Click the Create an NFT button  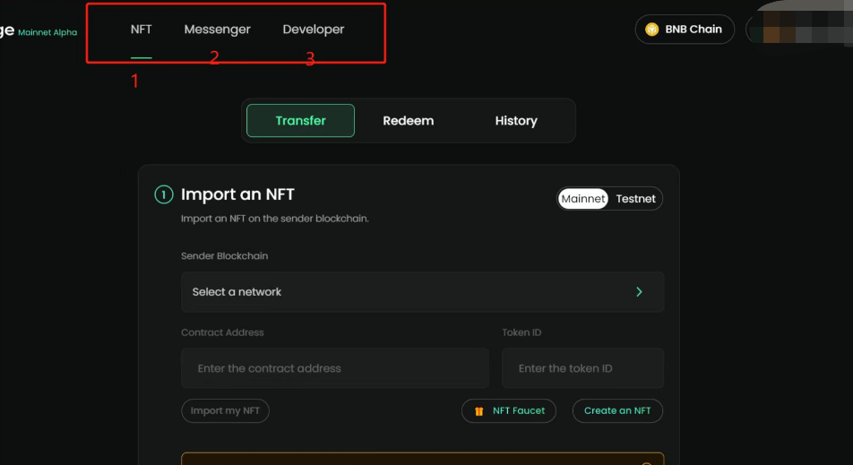(x=617, y=411)
